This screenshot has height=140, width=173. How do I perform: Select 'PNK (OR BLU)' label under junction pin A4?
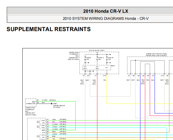pyautogui.click(x=143, y=82)
